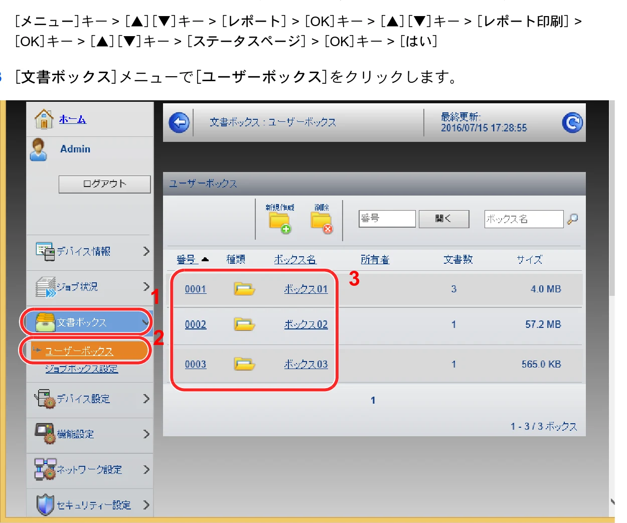Click the 削除 folder icon
Screen dimensions: 627x523
point(322,223)
